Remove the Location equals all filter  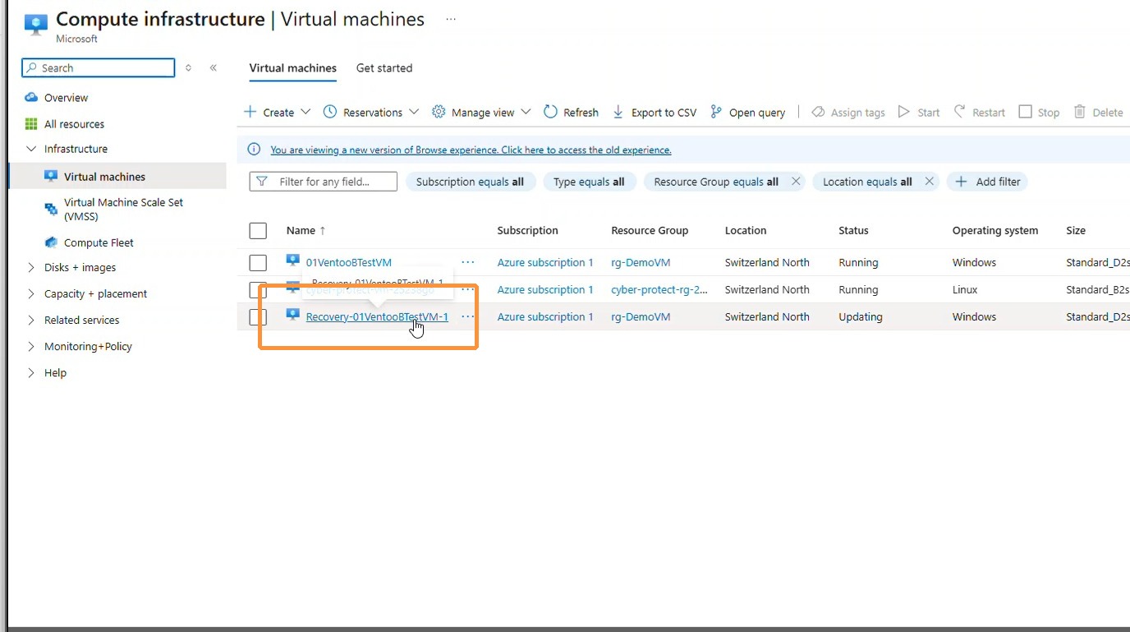pos(929,182)
